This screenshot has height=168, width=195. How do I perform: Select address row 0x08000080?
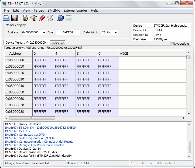(18, 112)
